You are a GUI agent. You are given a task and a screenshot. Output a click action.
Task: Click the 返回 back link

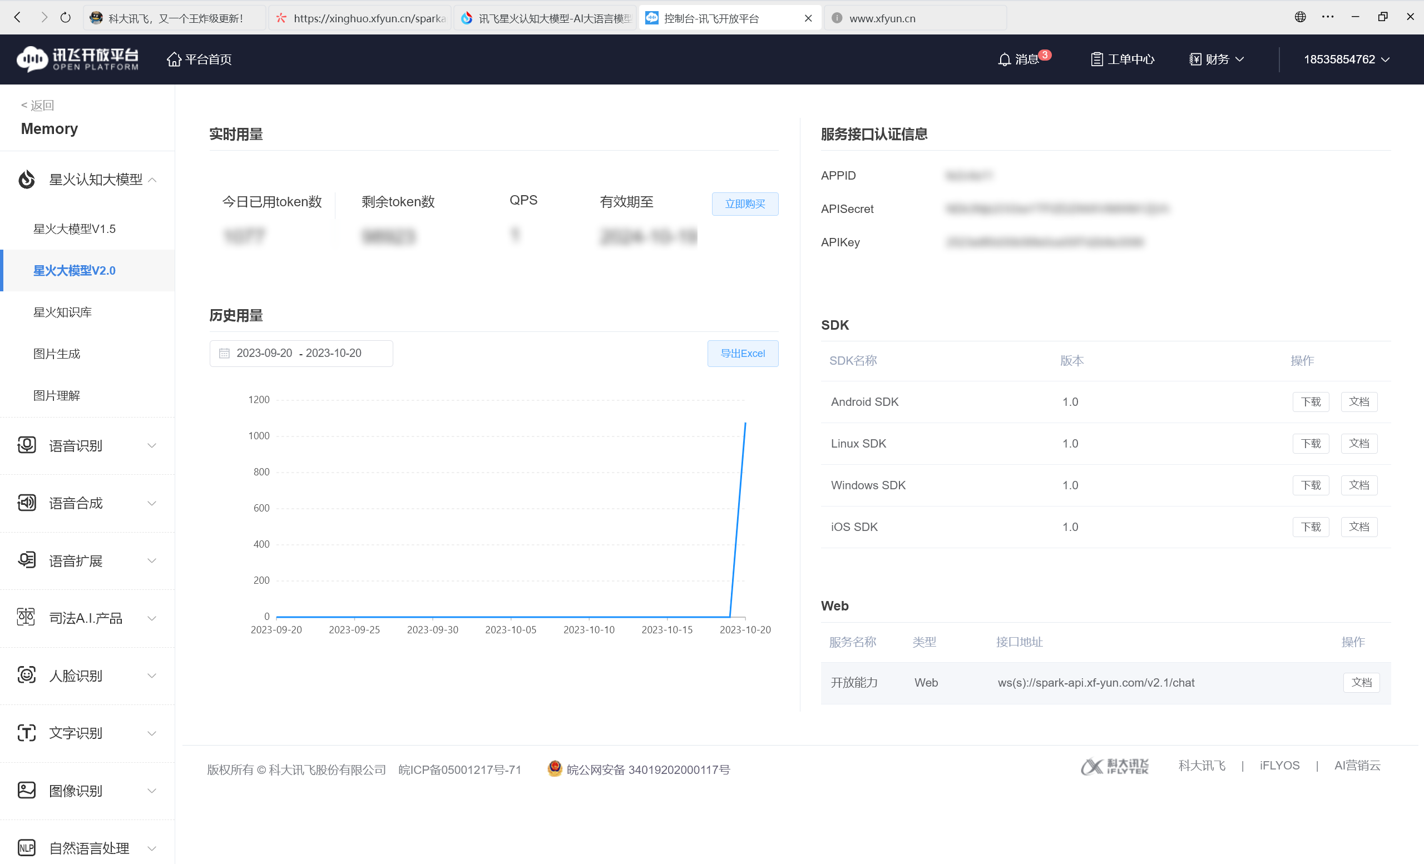38,105
